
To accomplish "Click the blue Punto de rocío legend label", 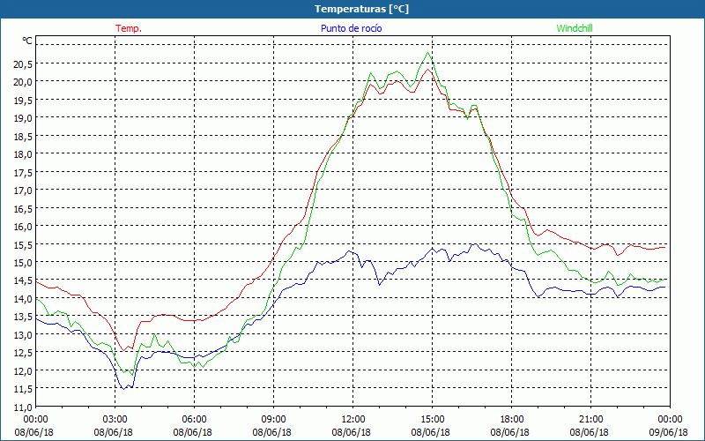I will (351, 28).
